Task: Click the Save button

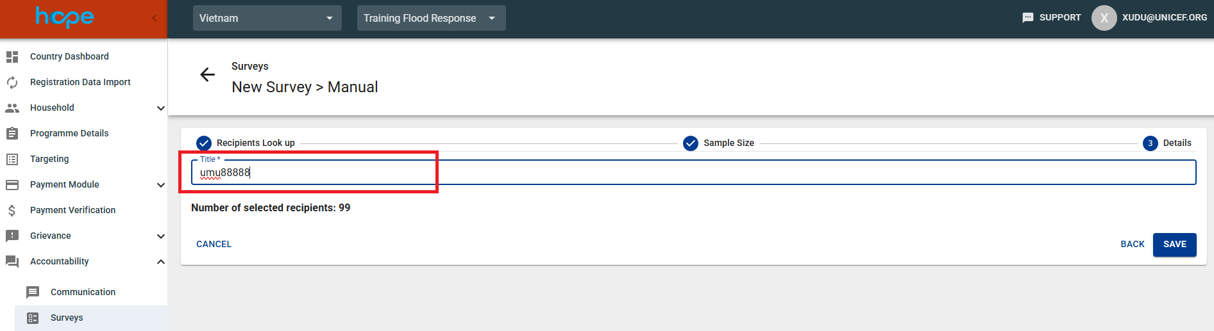Action: pyautogui.click(x=1174, y=245)
